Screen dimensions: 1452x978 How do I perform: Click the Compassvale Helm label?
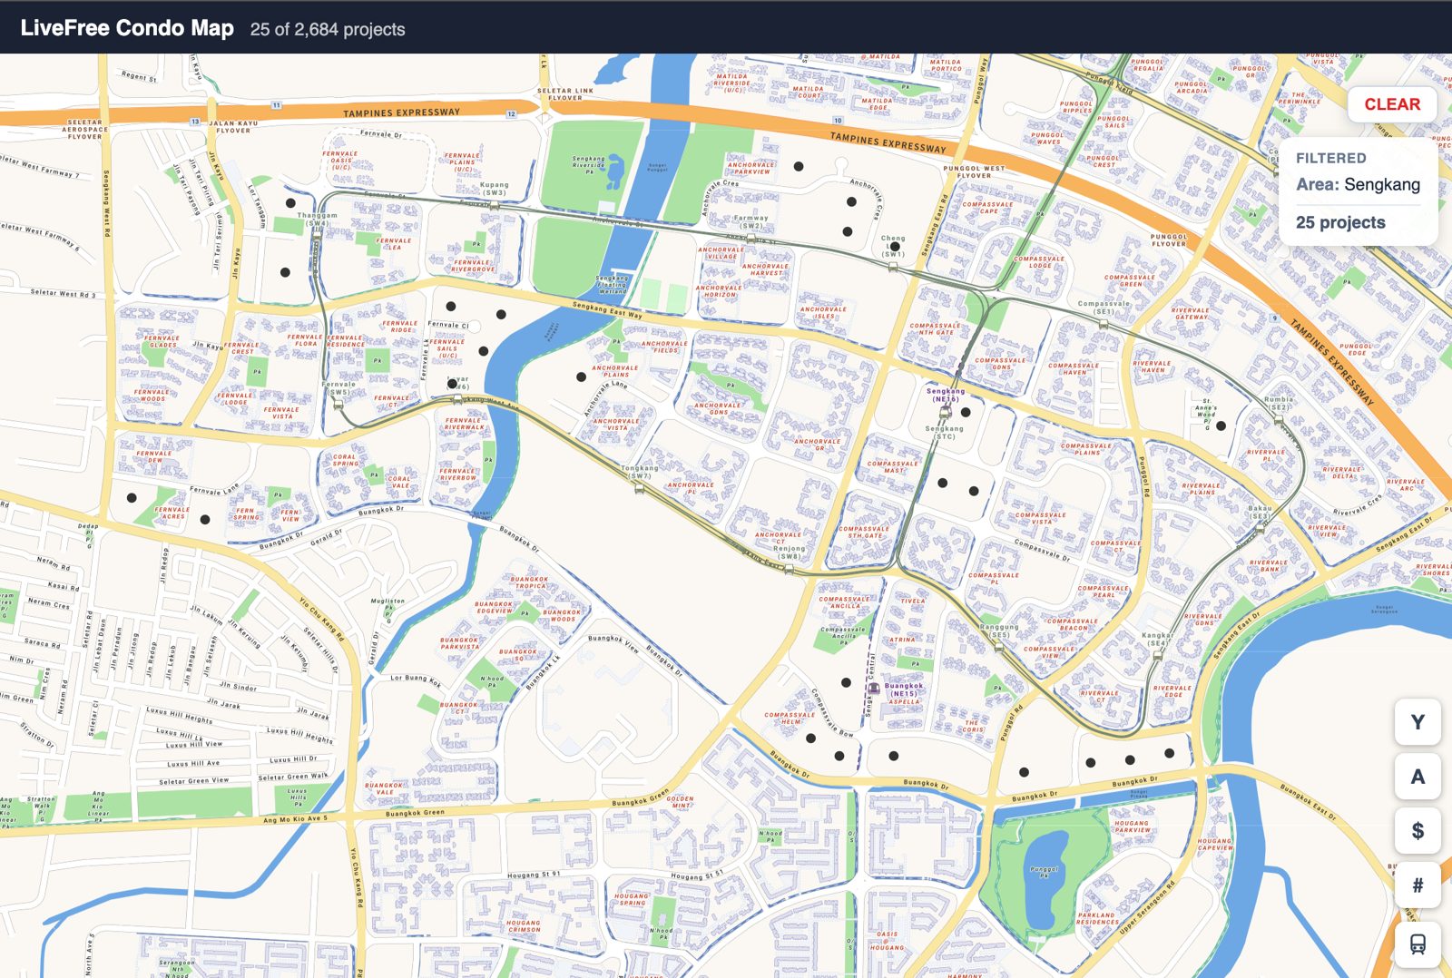coord(790,718)
